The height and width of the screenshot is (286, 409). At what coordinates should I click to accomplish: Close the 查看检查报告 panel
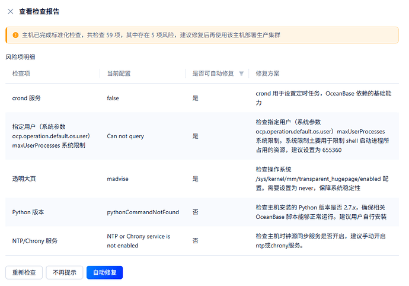coord(11,11)
